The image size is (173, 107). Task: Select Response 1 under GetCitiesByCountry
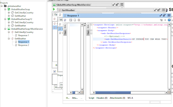point(24,35)
